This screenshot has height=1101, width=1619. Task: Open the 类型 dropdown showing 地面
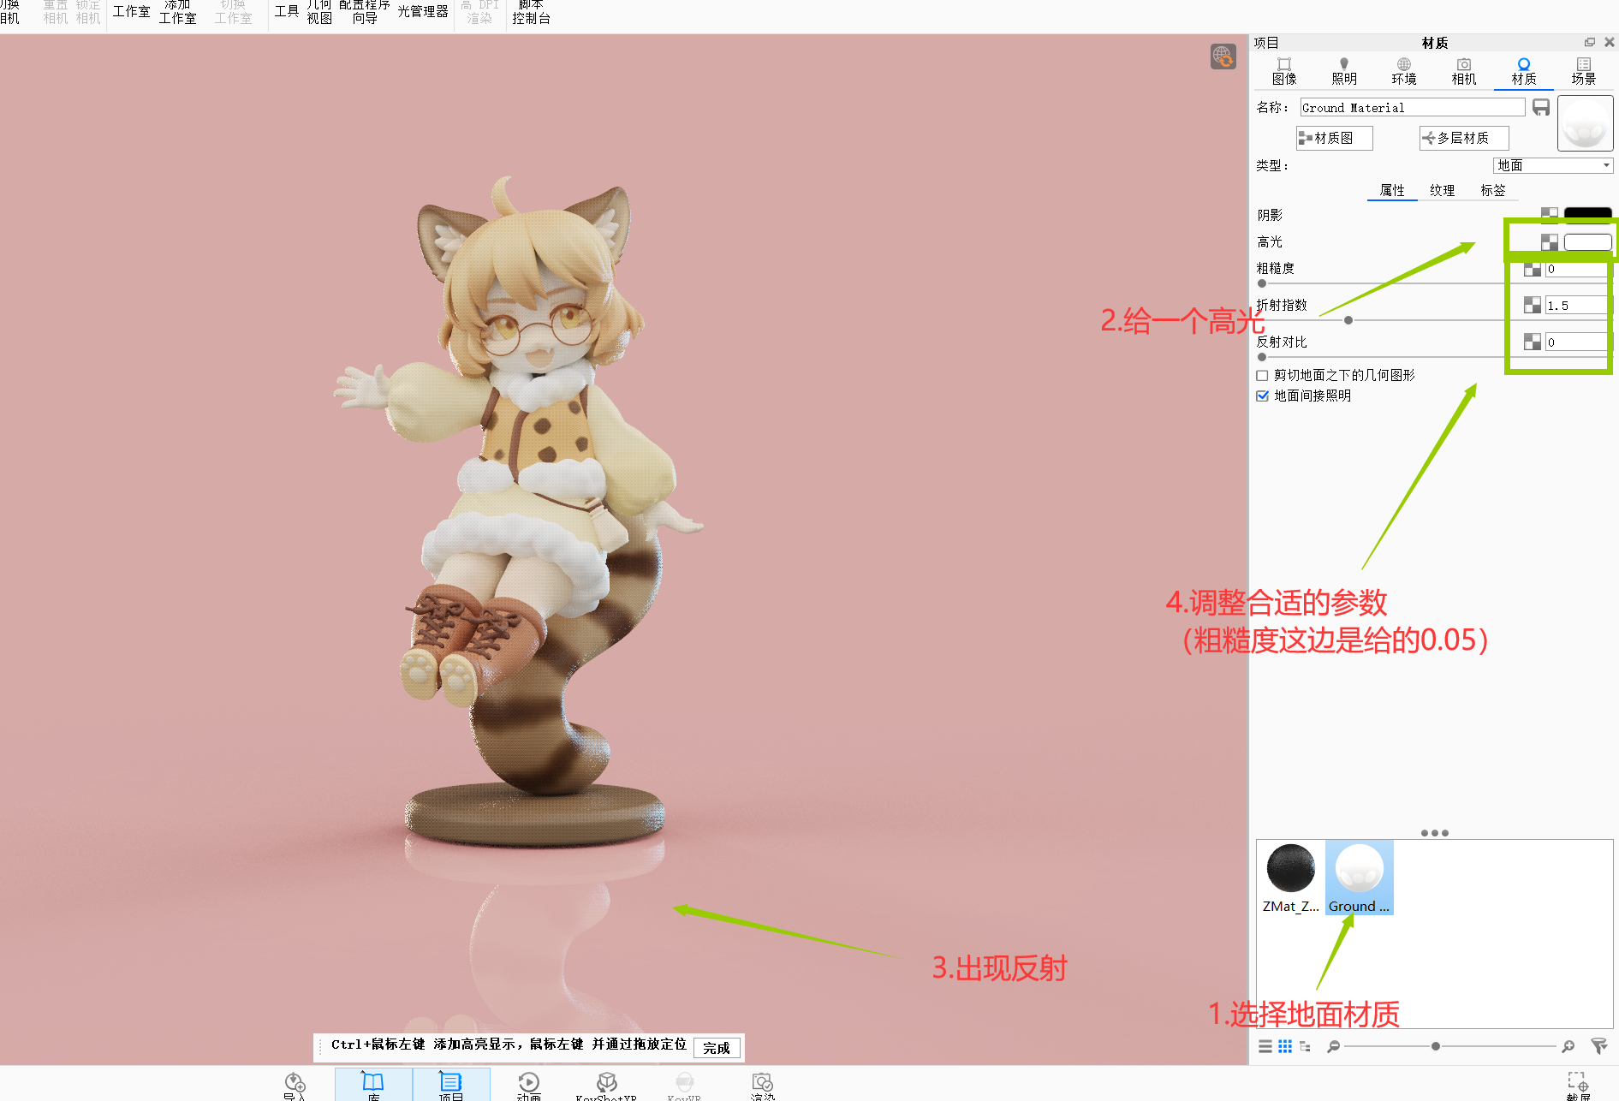(1554, 165)
